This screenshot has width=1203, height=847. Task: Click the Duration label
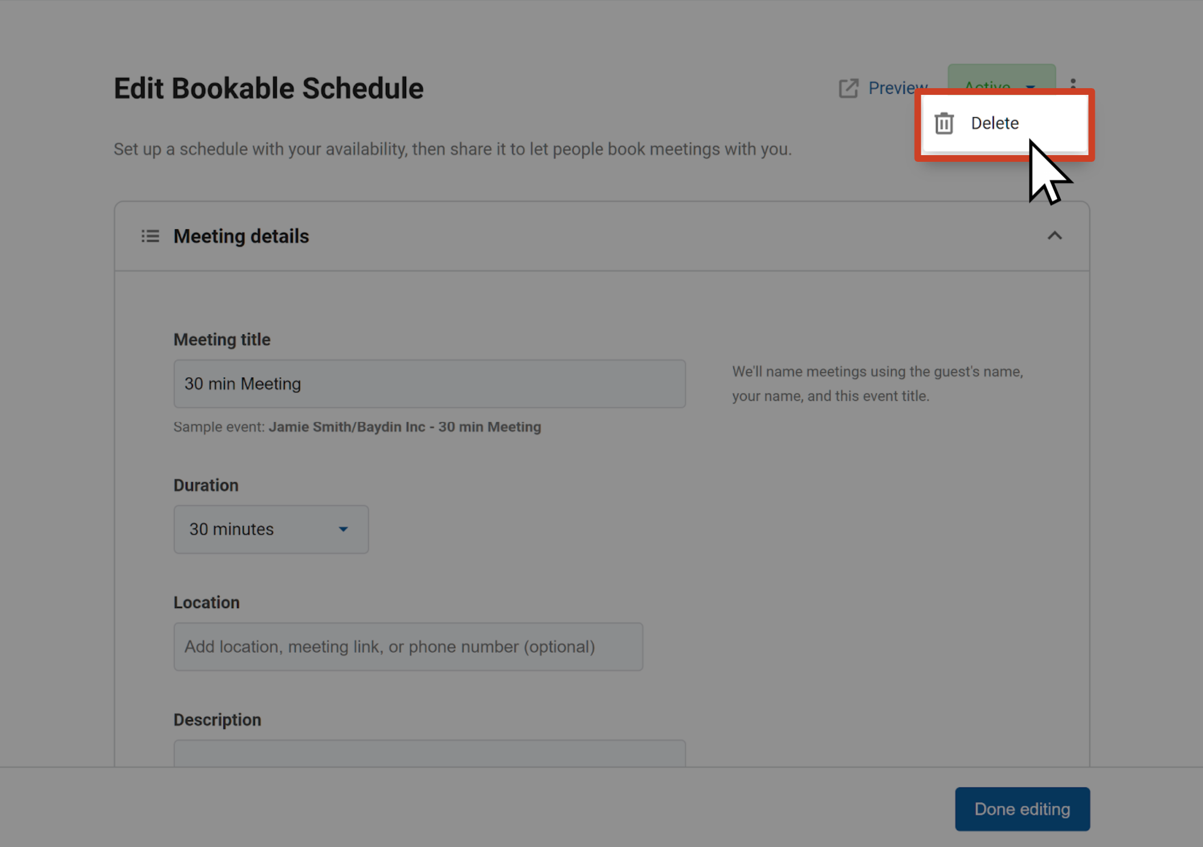click(x=206, y=485)
